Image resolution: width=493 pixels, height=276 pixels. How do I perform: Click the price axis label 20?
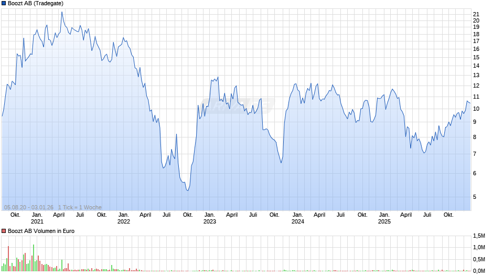(476, 21)
